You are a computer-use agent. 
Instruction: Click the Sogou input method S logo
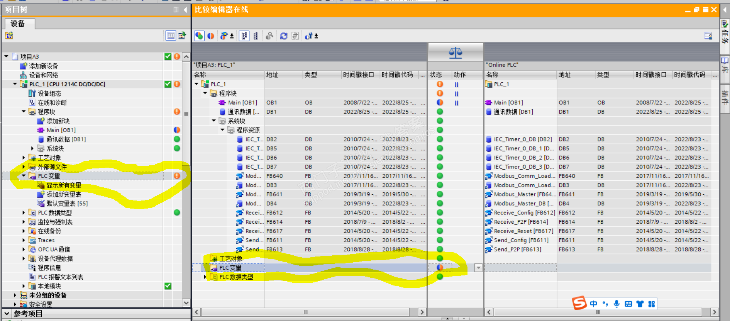click(x=579, y=303)
